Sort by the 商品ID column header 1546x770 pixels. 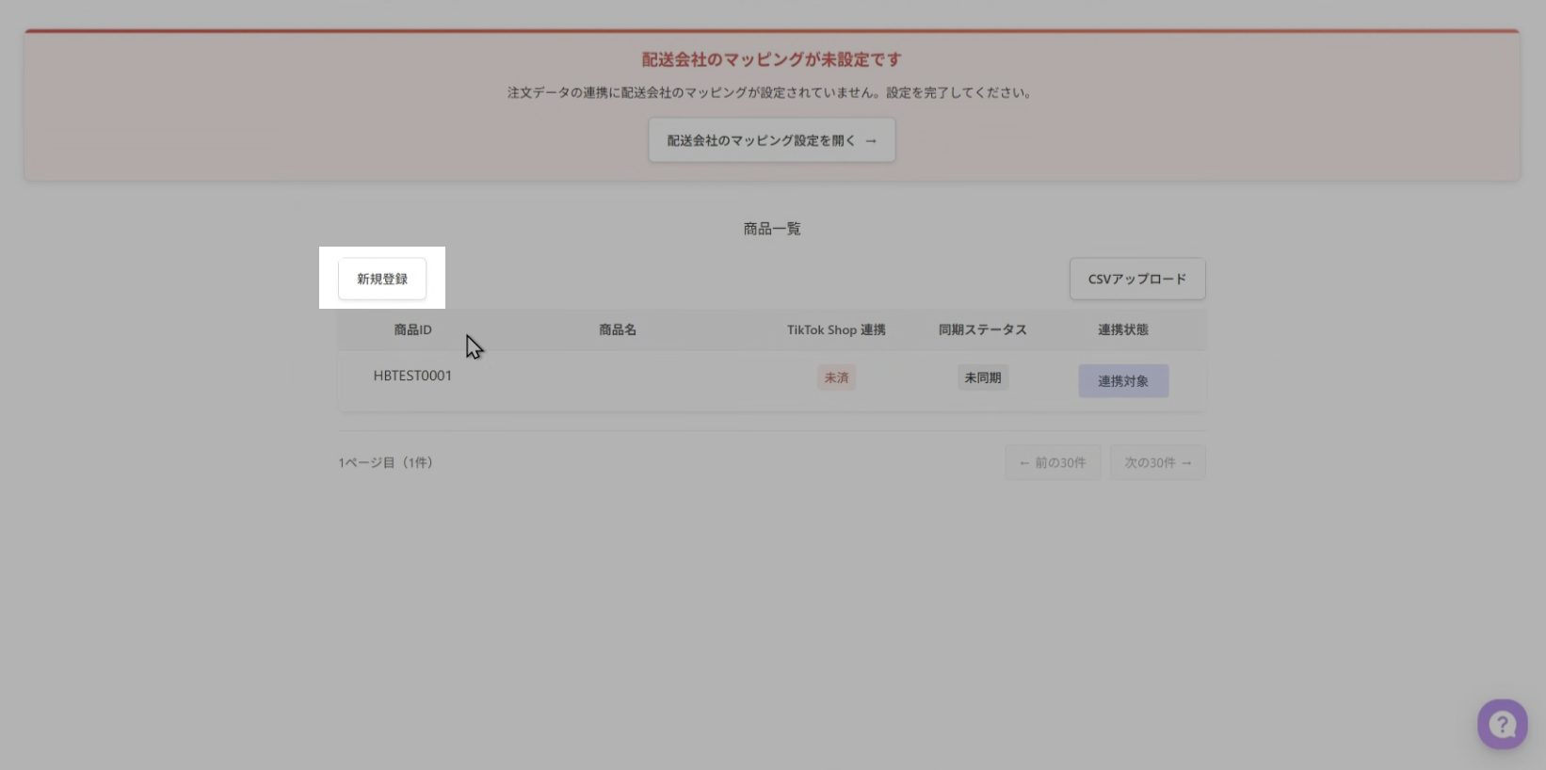pos(412,329)
